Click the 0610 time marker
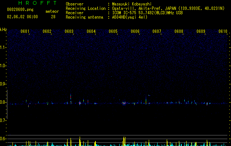 click(x=223, y=31)
